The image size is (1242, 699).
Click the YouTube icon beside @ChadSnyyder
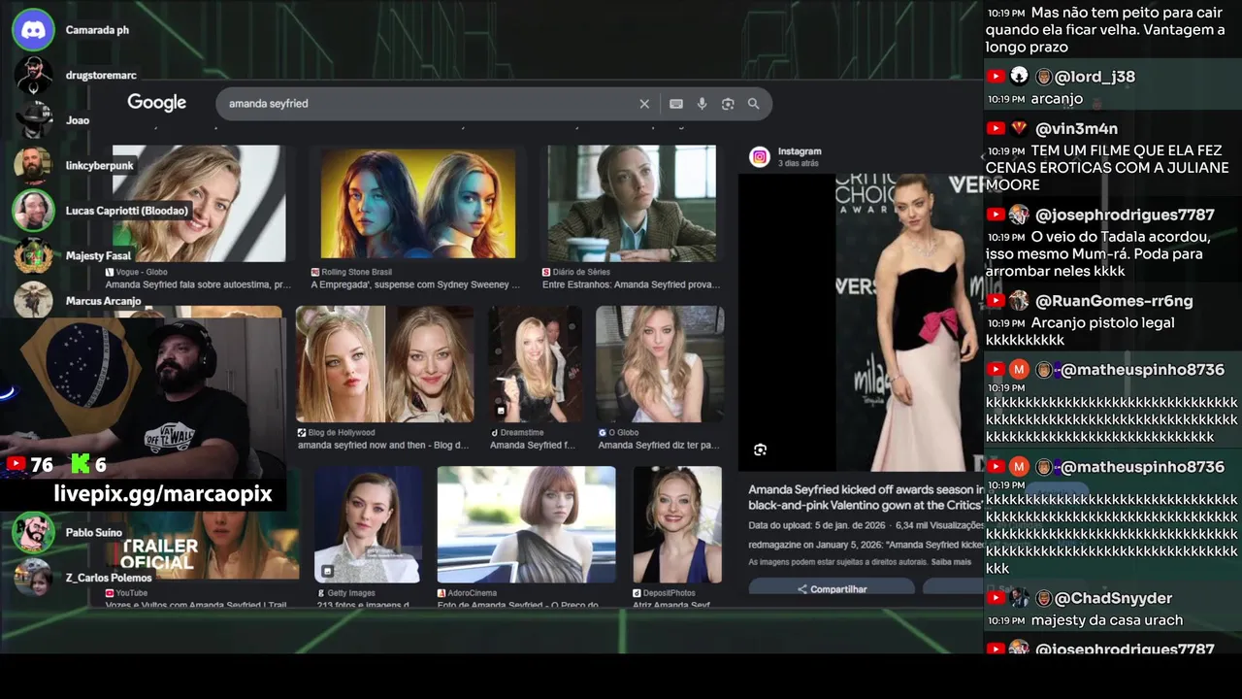[996, 598]
